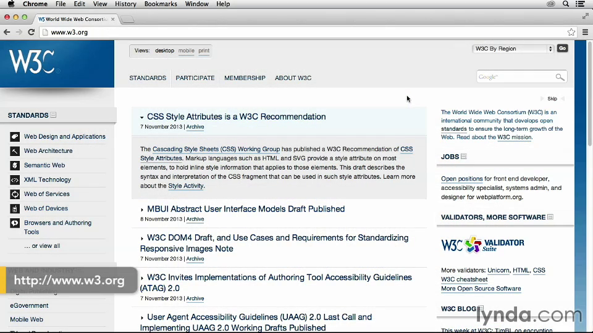Viewport: 593px width, 333px height.
Task: Open the Chrome hamburger menu
Action: [585, 33]
